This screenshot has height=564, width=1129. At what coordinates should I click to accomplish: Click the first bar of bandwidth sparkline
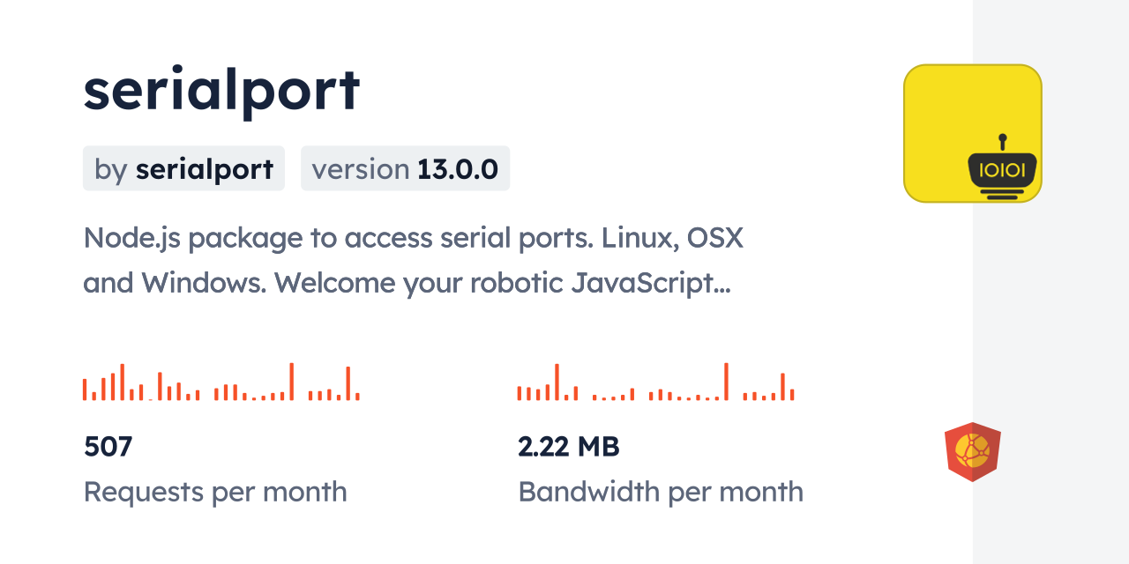(520, 393)
